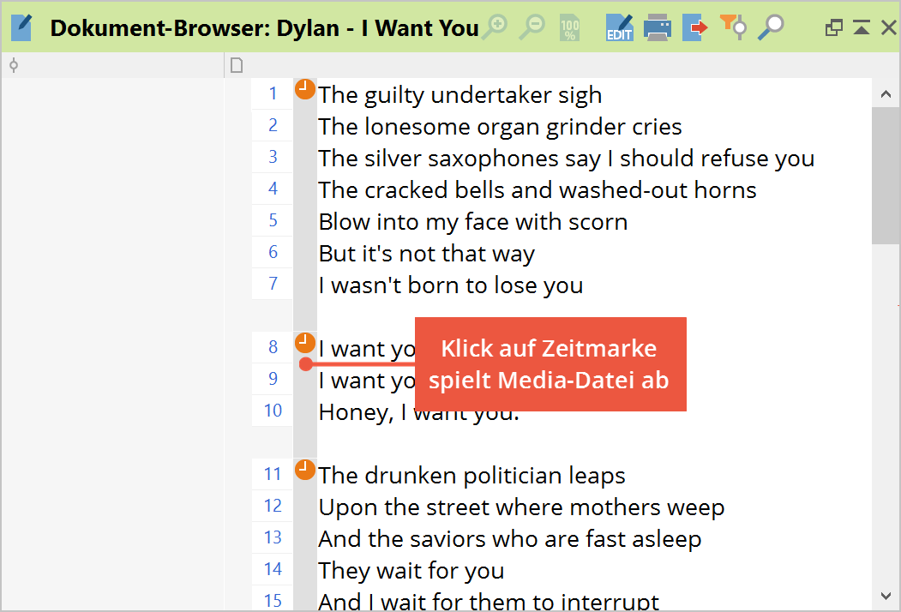The height and width of the screenshot is (612, 901).
Task: Play timestamp at line 1
Action: click(x=305, y=89)
